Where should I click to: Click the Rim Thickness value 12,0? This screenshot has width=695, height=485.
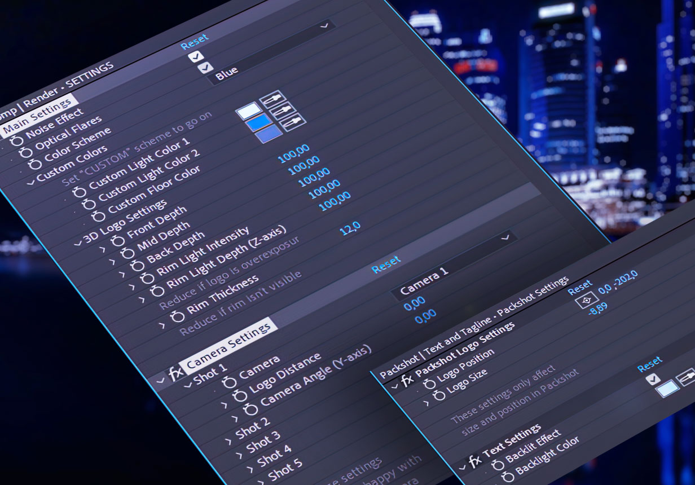click(350, 228)
